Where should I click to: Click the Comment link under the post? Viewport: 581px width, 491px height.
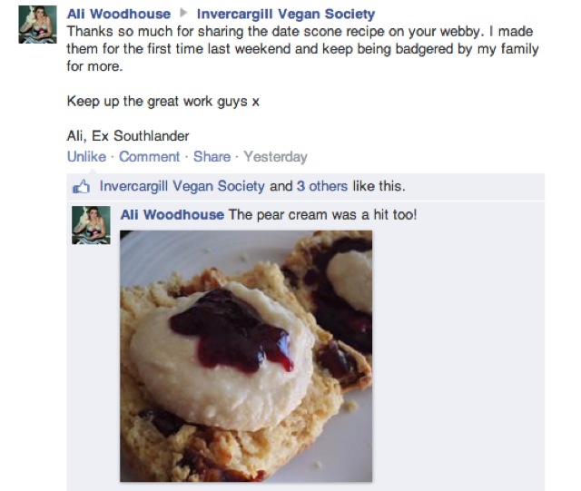149,157
